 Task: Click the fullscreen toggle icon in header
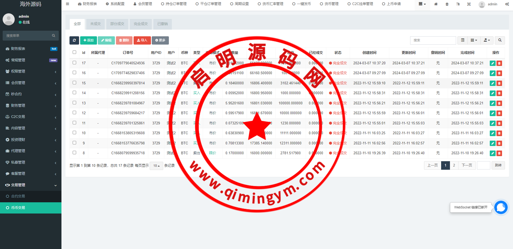coord(469,4)
